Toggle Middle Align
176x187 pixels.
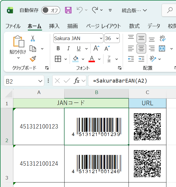(141, 38)
